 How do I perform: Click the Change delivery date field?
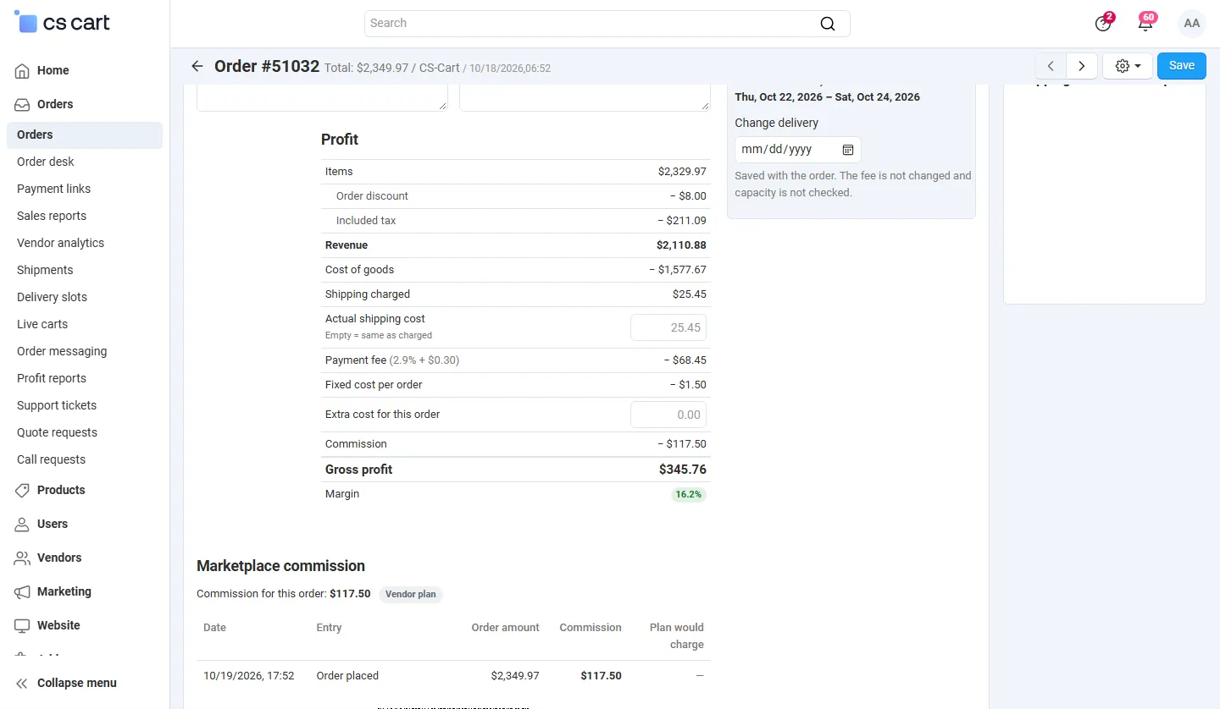(x=798, y=150)
